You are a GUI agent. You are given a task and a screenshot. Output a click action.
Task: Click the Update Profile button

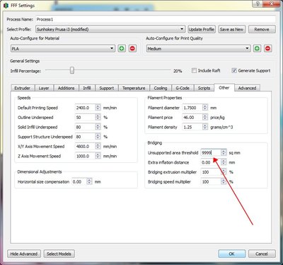tap(202, 29)
